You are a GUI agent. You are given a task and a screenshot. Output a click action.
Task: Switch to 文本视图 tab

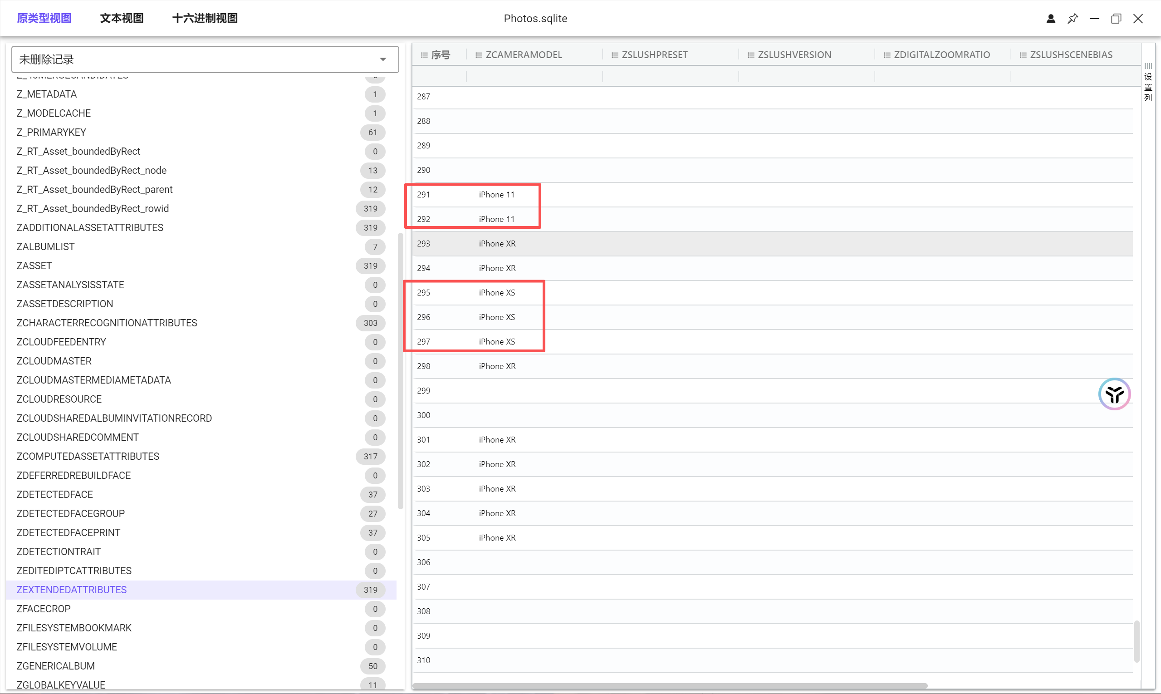click(x=122, y=18)
